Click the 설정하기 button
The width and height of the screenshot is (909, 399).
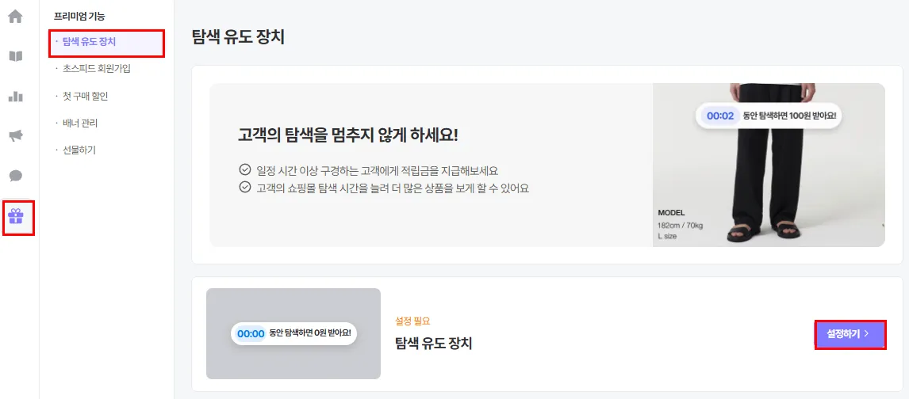(850, 333)
